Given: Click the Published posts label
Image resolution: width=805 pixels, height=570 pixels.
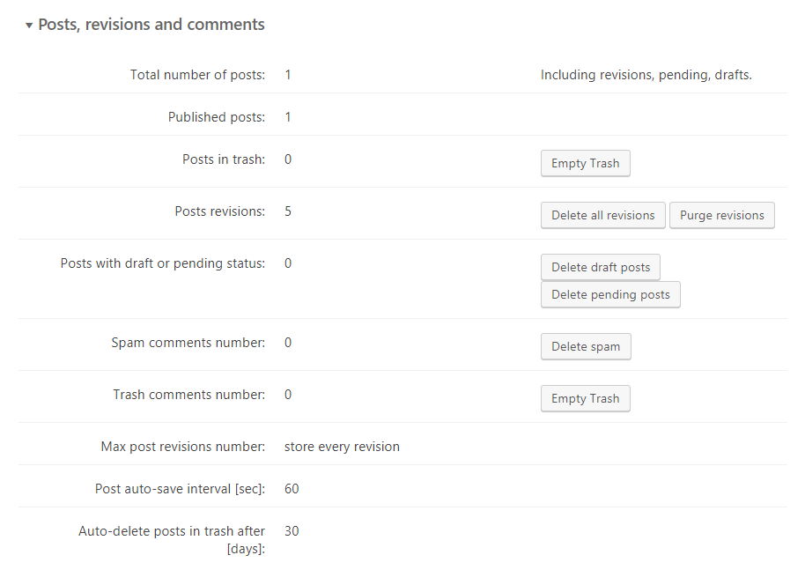Looking at the screenshot, I should point(216,117).
